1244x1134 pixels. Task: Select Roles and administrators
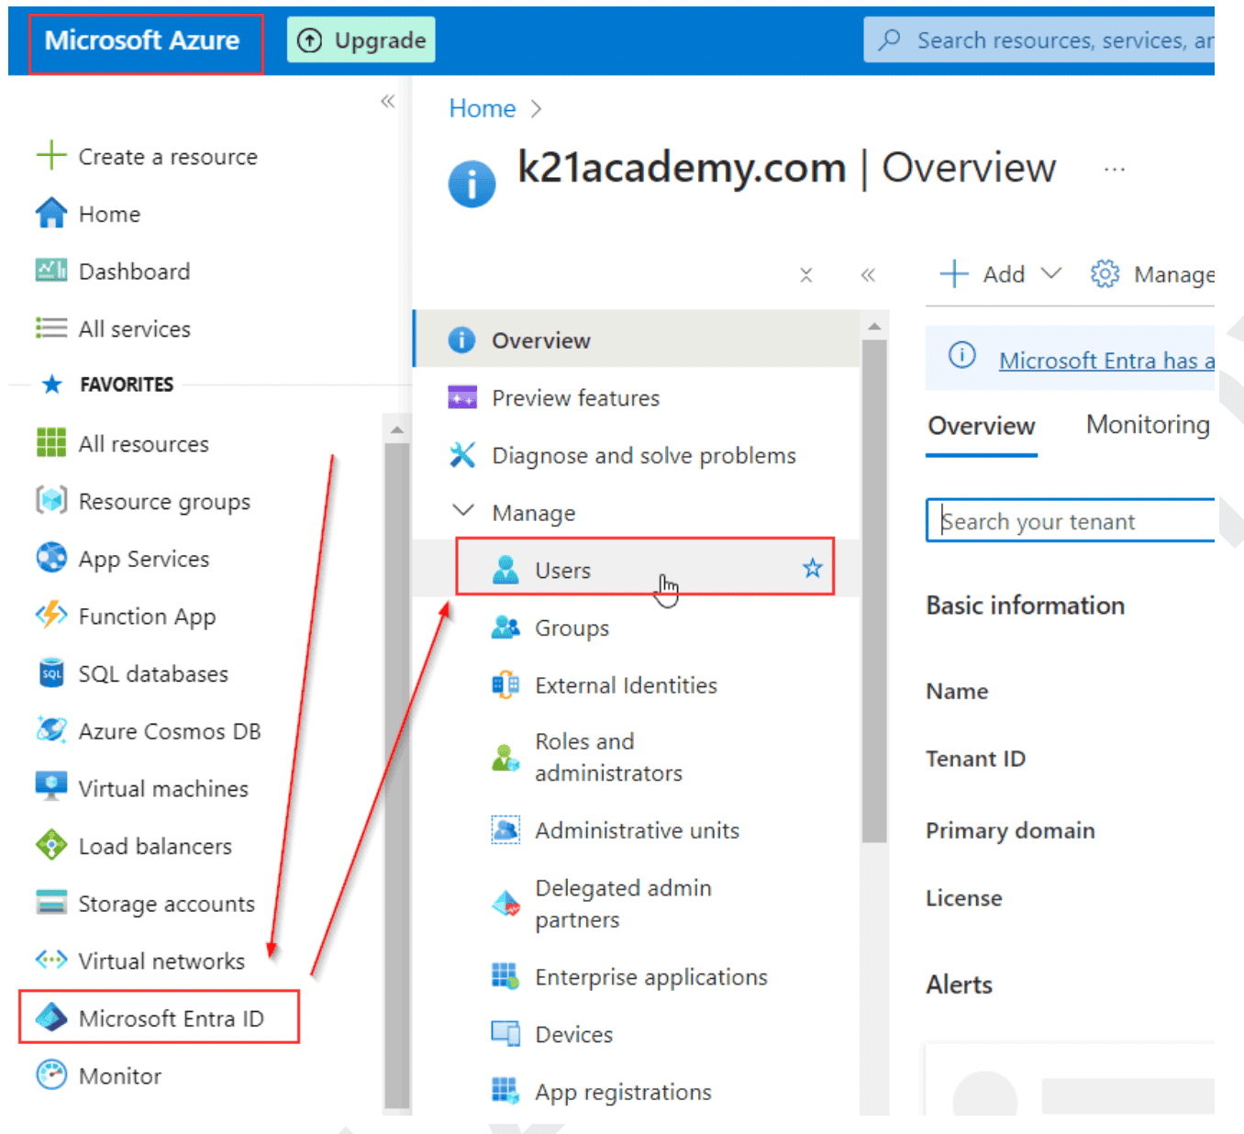[608, 756]
